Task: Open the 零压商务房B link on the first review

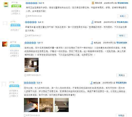Action: click(x=123, y=3)
